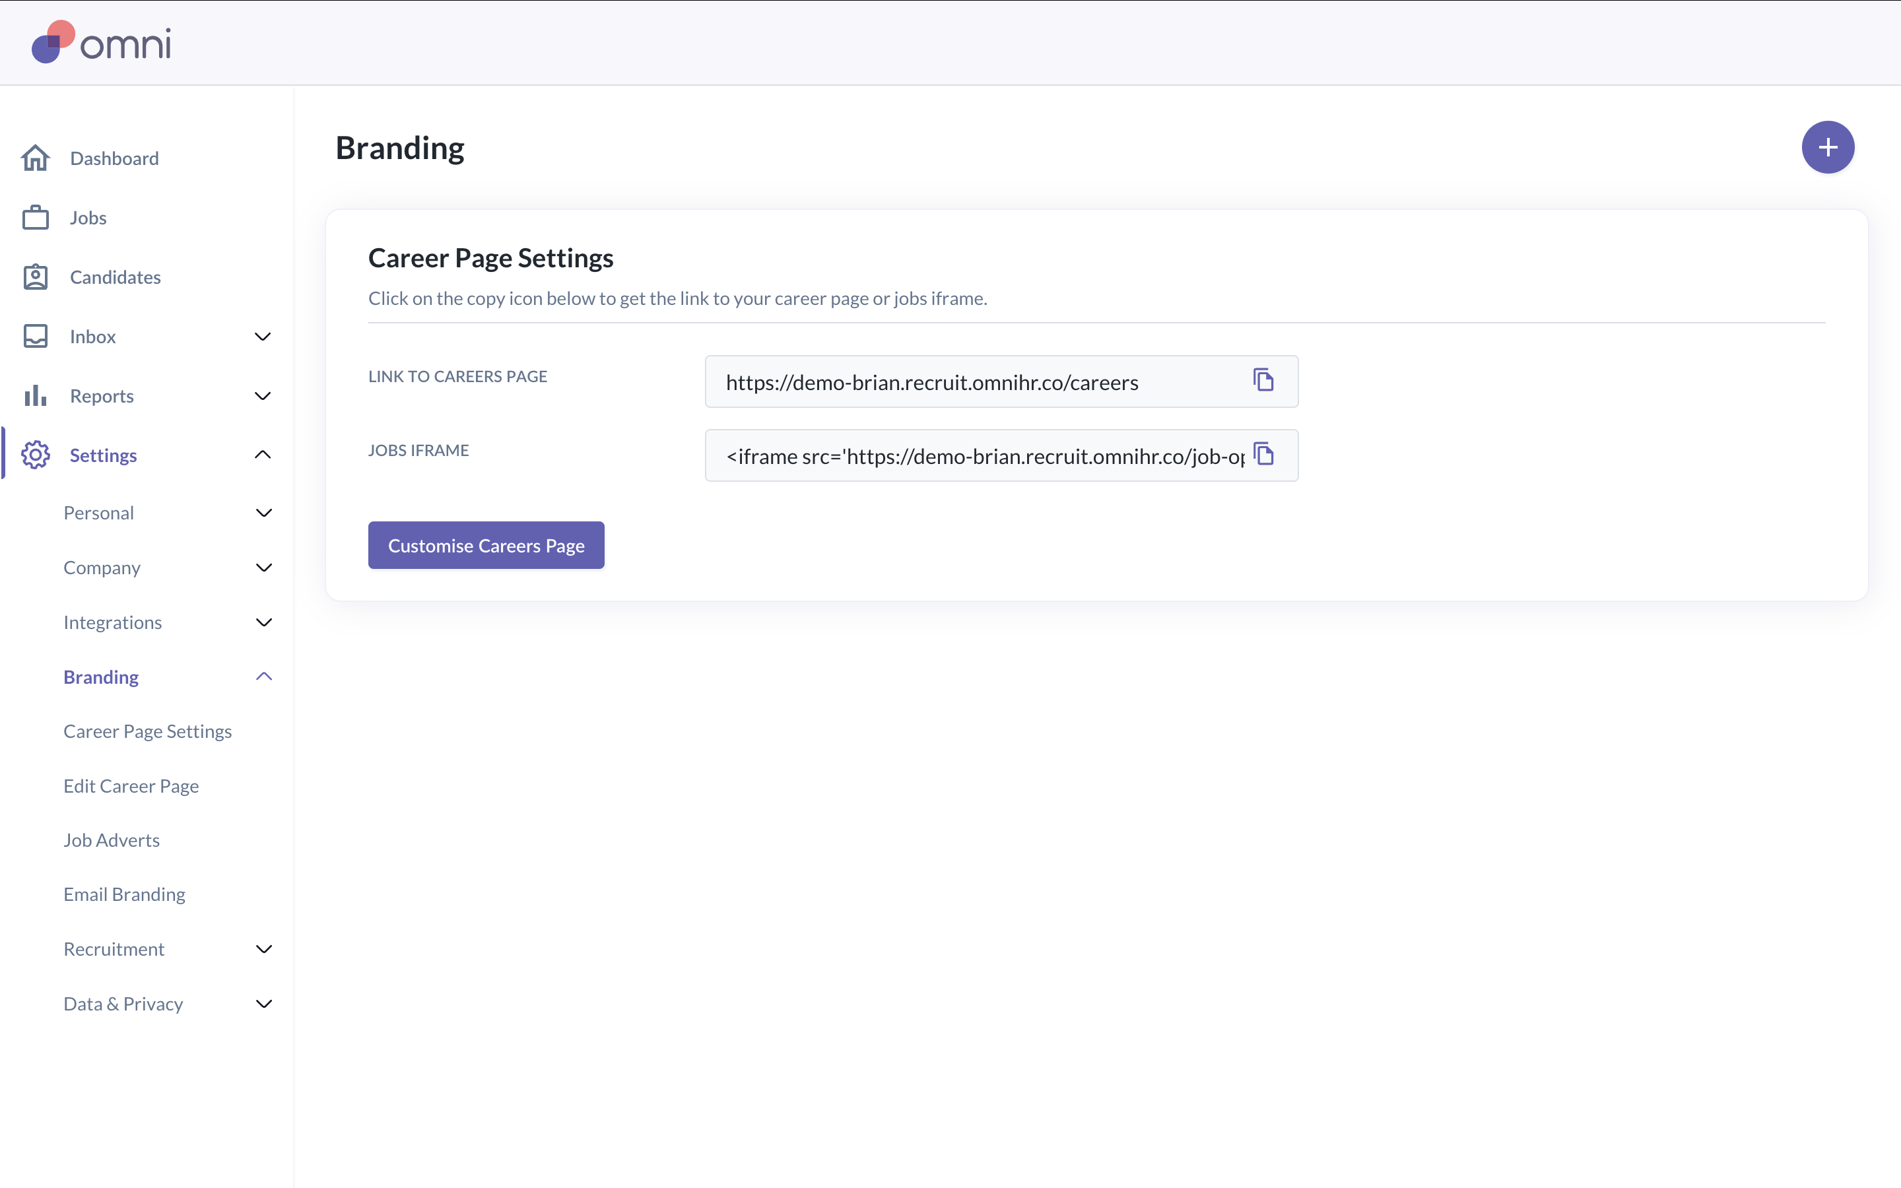Expand the Reports submenu chevron
This screenshot has width=1901, height=1188.
[x=263, y=396]
